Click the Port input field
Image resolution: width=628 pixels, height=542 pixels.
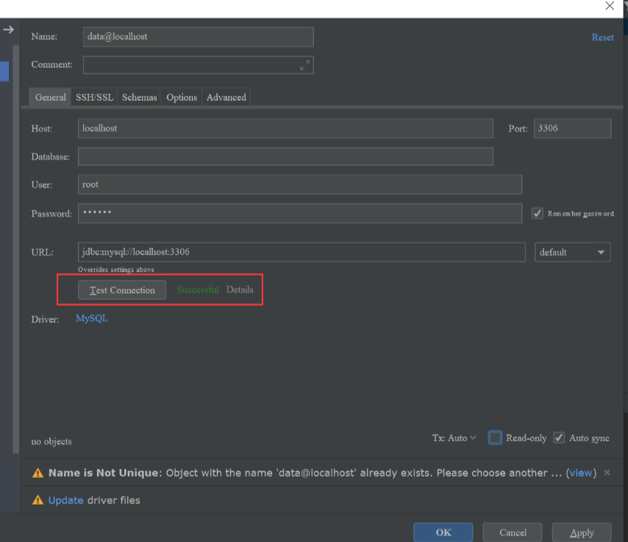[572, 128]
